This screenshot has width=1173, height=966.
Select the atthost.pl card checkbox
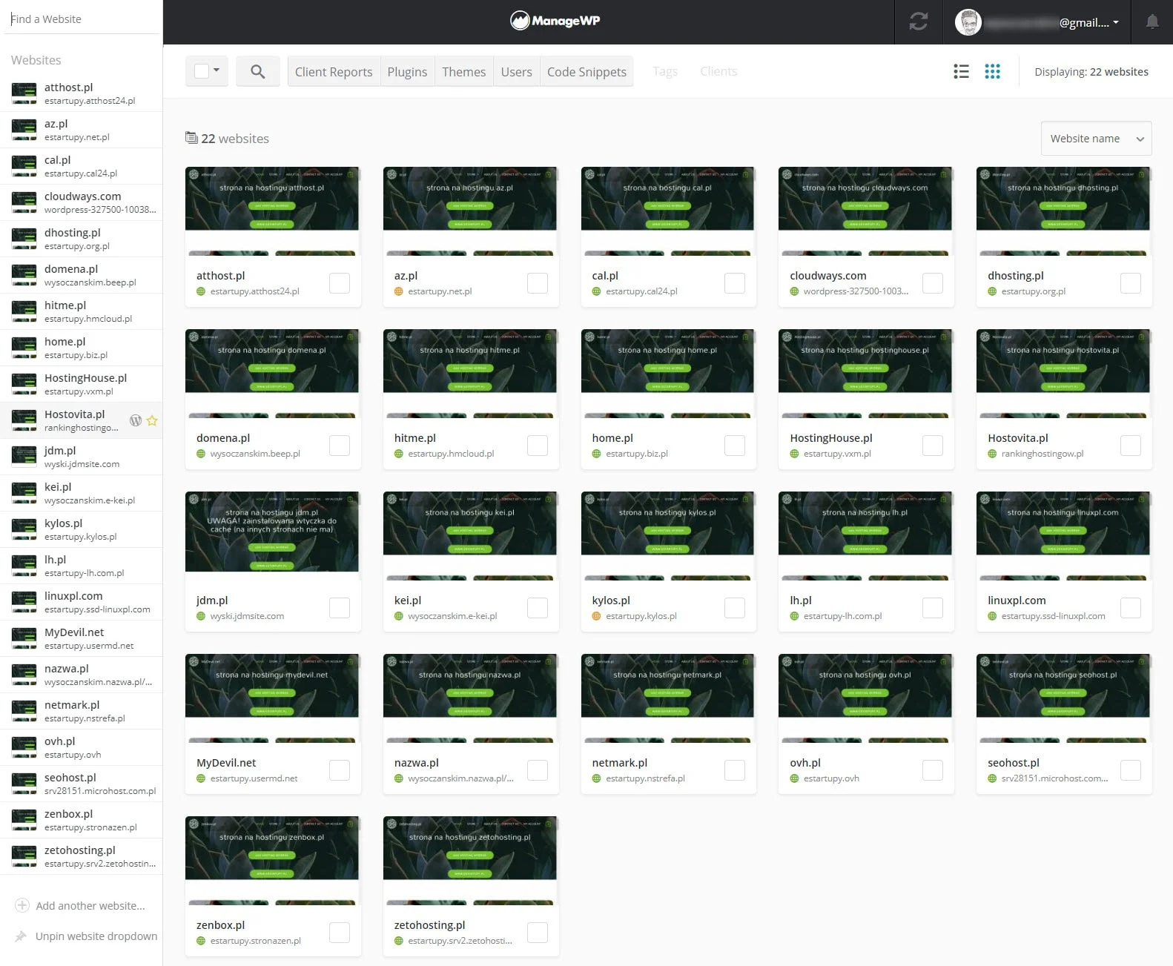[x=340, y=283]
